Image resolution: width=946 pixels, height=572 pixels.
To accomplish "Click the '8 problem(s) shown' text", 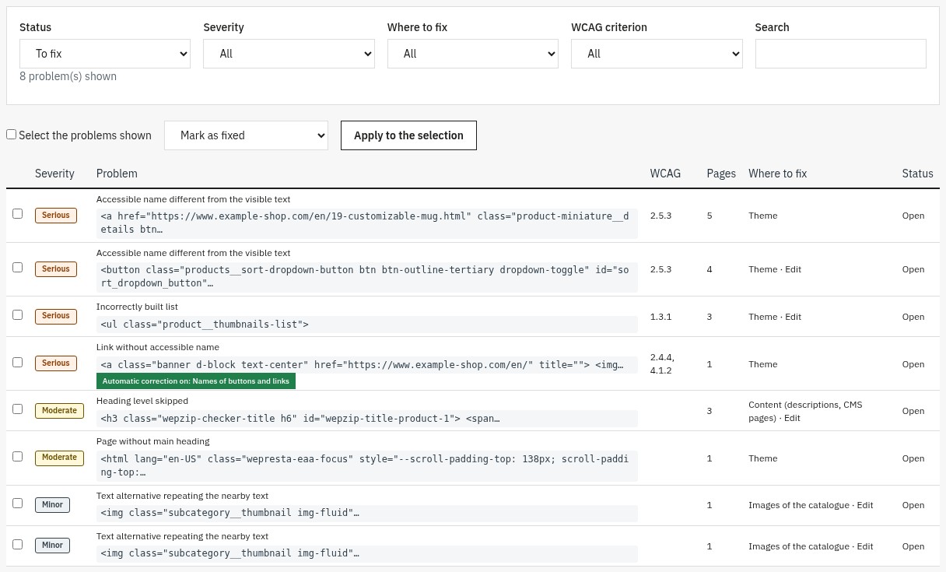I will [68, 76].
